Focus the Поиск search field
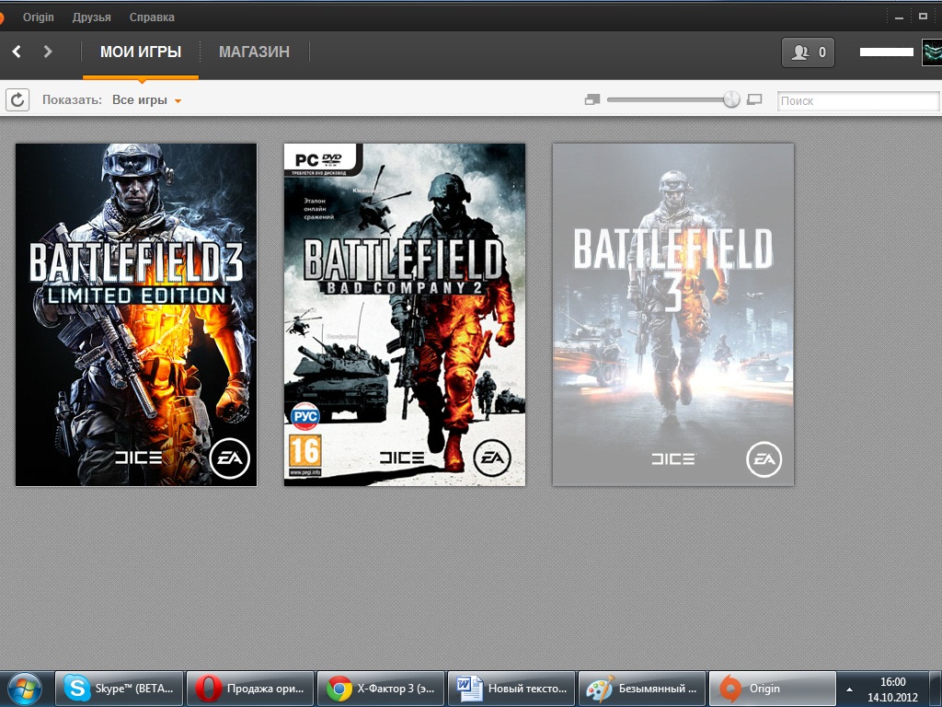 pos(858,100)
